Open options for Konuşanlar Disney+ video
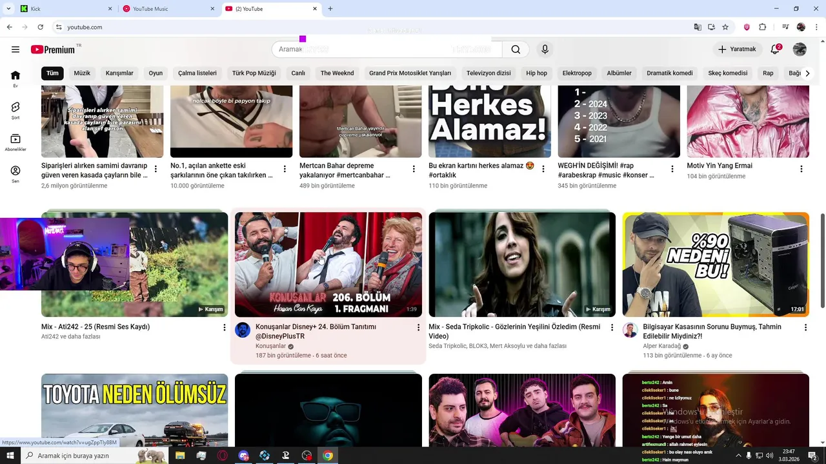The image size is (826, 464). point(418,327)
